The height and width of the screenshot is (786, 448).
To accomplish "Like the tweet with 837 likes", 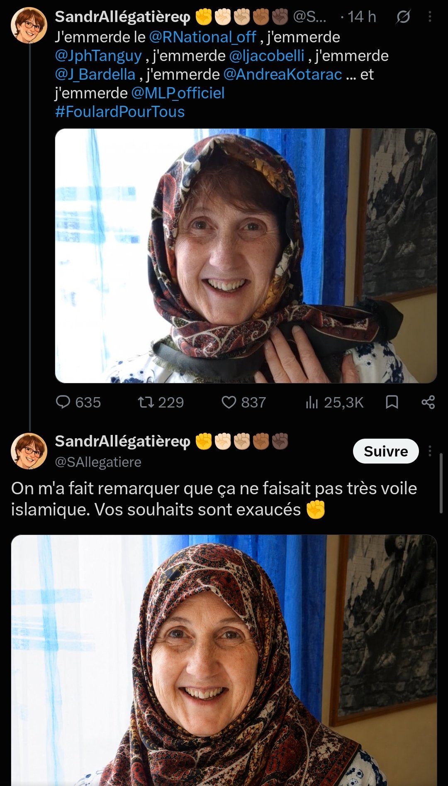I will [x=229, y=402].
